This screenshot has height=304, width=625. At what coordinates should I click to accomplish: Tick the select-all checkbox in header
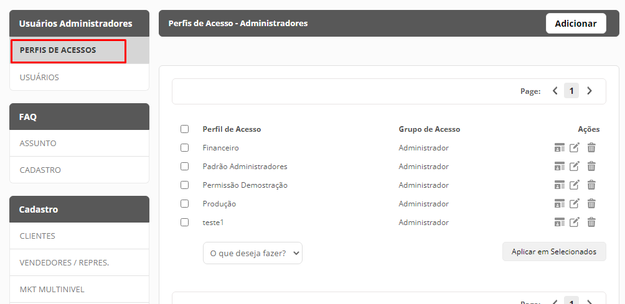(184, 129)
